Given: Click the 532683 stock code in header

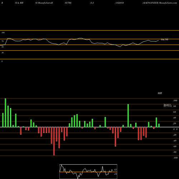Looking at the screenshot, I should pos(120,3).
